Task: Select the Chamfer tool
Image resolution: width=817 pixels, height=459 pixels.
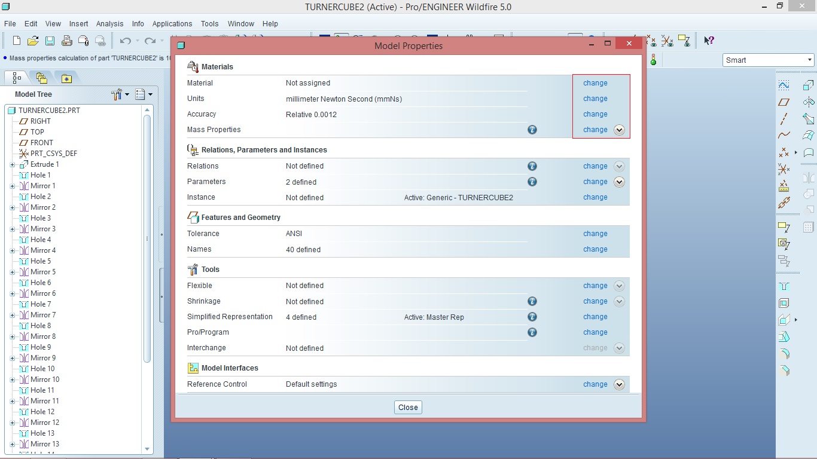Action: tap(784, 371)
